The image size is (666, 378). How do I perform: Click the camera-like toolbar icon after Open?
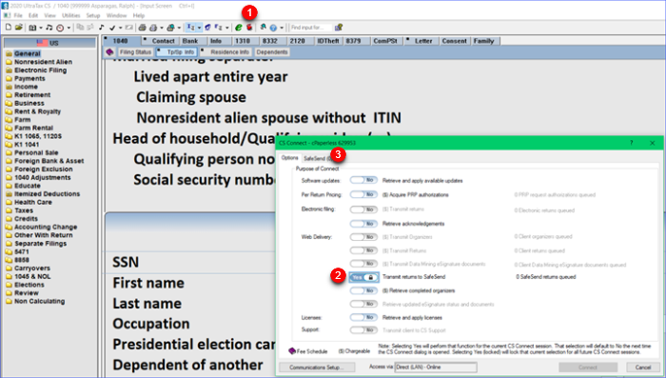click(32, 28)
